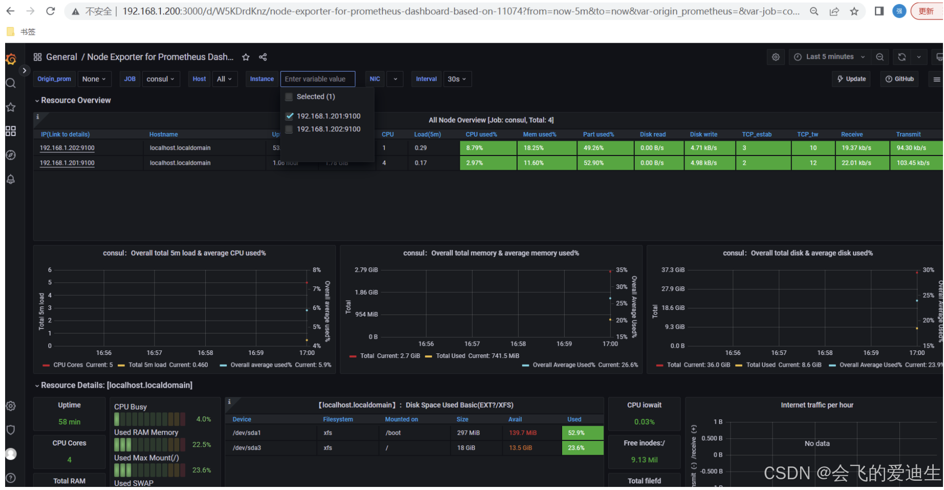Share this page from address bar

pos(834,11)
